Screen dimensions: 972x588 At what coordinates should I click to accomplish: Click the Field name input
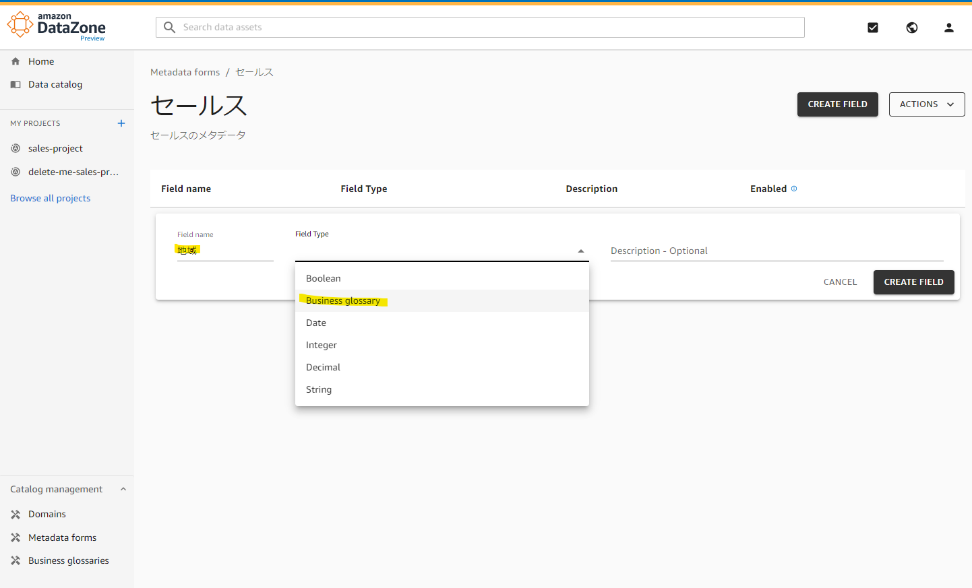point(225,251)
